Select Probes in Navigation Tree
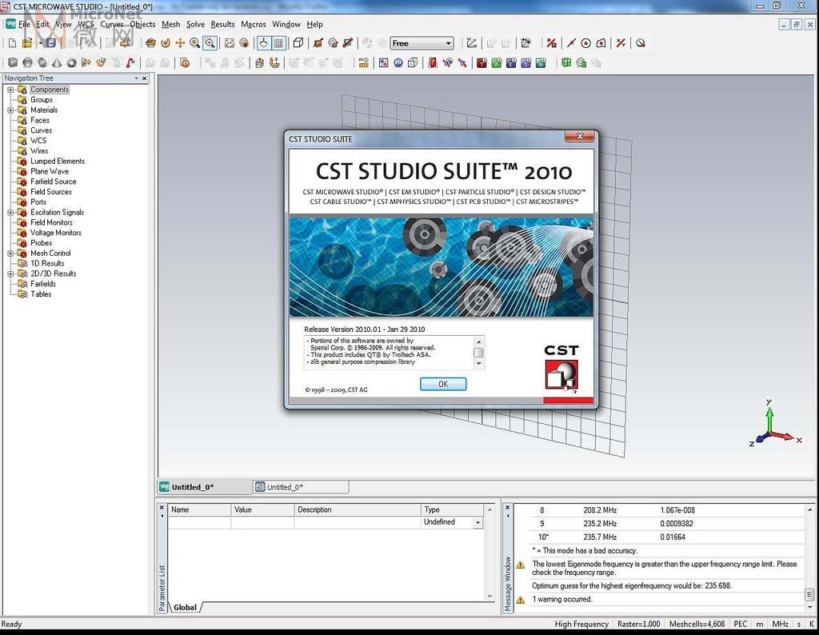This screenshot has height=635, width=819. [42, 243]
